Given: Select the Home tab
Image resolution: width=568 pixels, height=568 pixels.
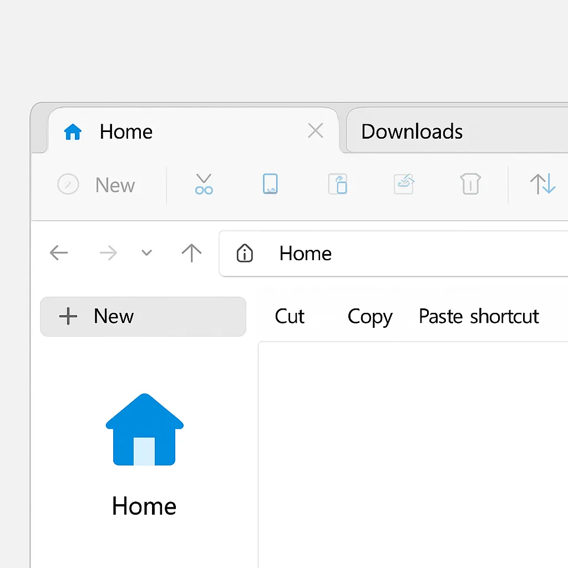Looking at the screenshot, I should tap(126, 131).
